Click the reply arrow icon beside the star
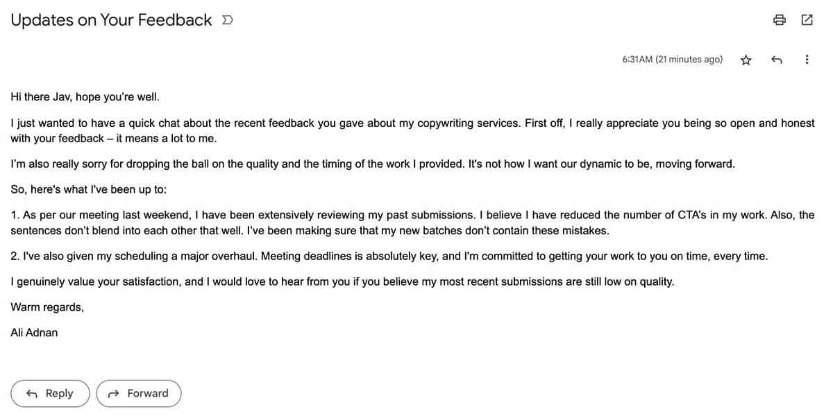Viewport: 833px width, 416px height. click(x=777, y=60)
